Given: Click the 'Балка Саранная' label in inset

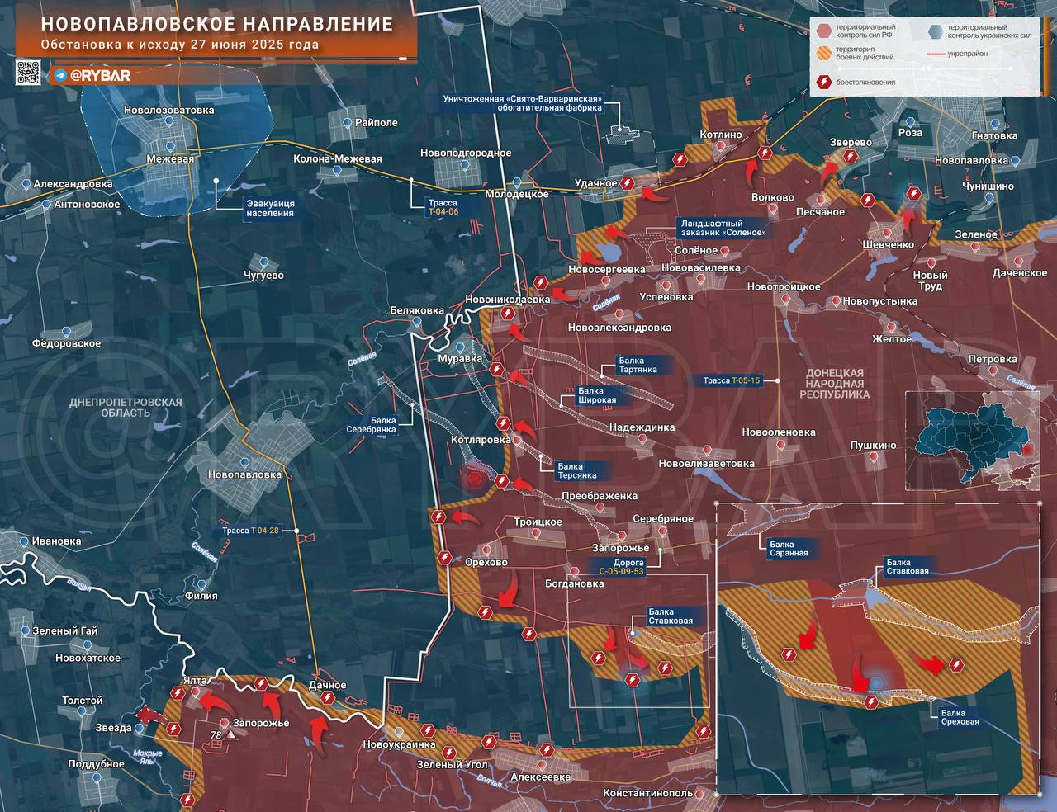Looking at the screenshot, I should 788,549.
